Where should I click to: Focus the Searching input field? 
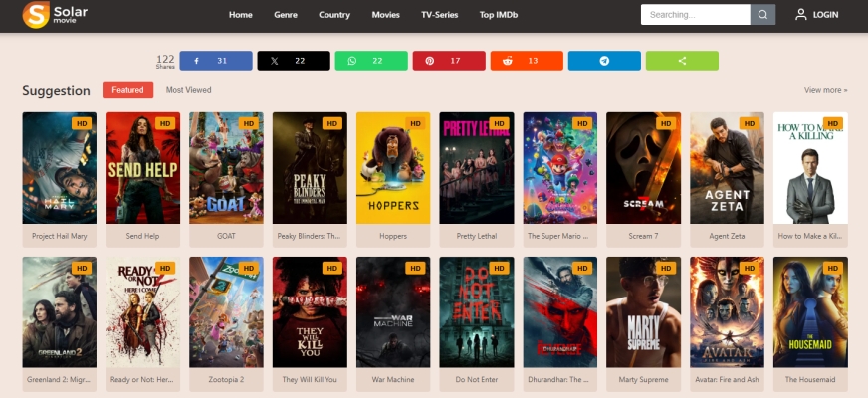click(695, 15)
